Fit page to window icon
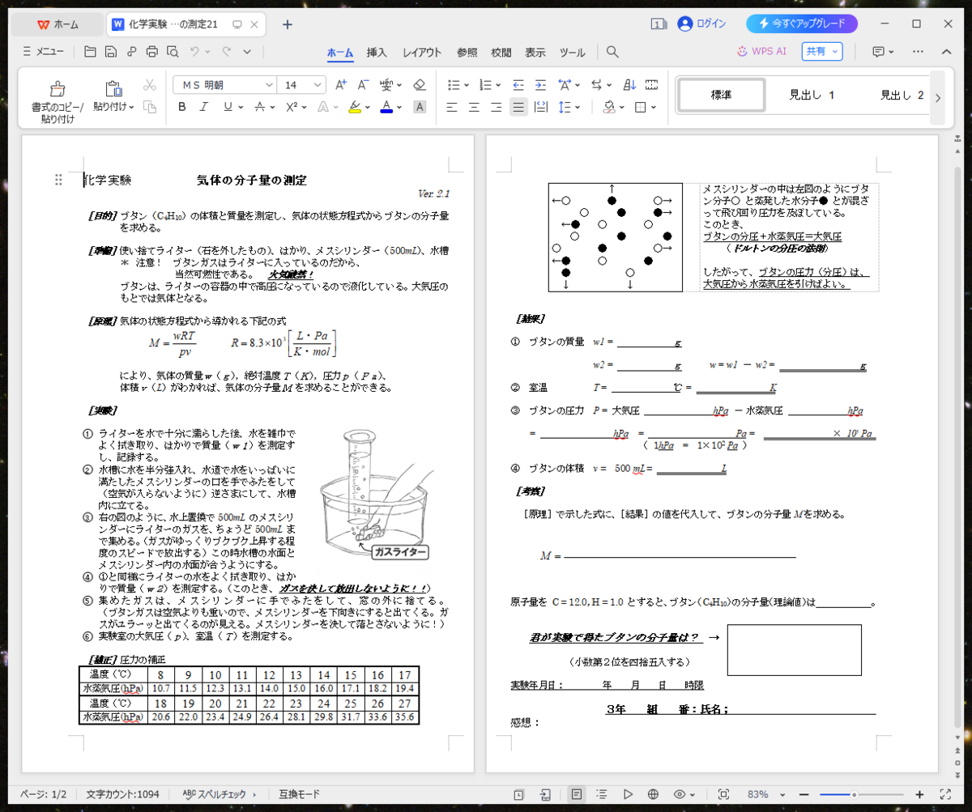This screenshot has height=812, width=972. point(723,794)
